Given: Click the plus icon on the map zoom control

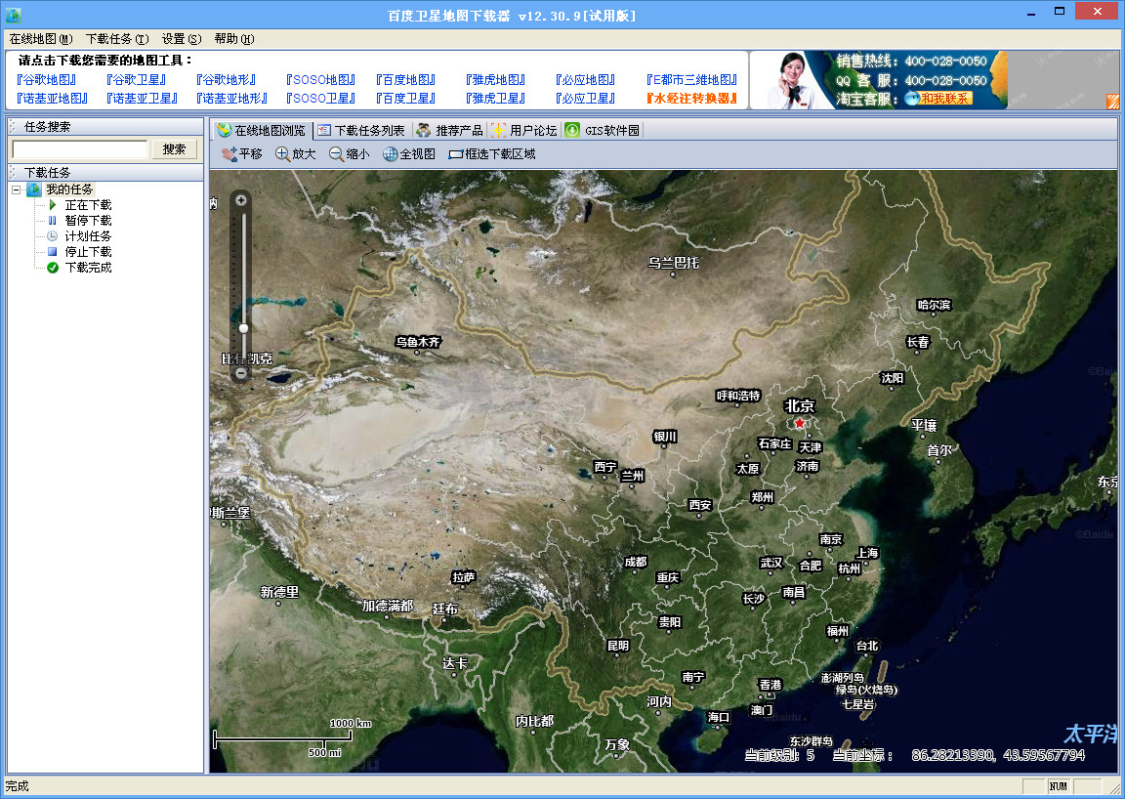Looking at the screenshot, I should click(240, 198).
